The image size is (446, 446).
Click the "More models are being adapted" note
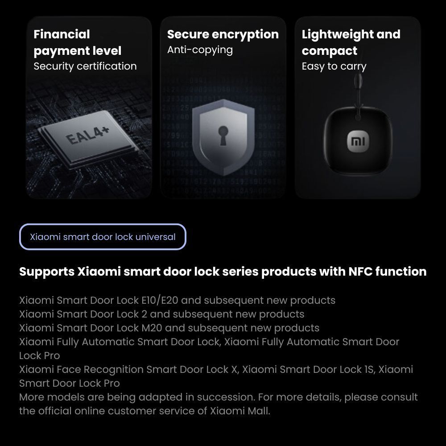218,397
